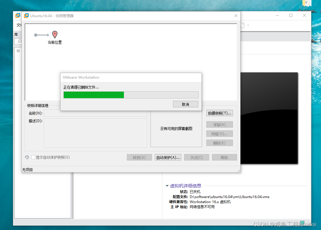Click the VMware icon in the snapshot manager title bar

[x=26, y=16]
